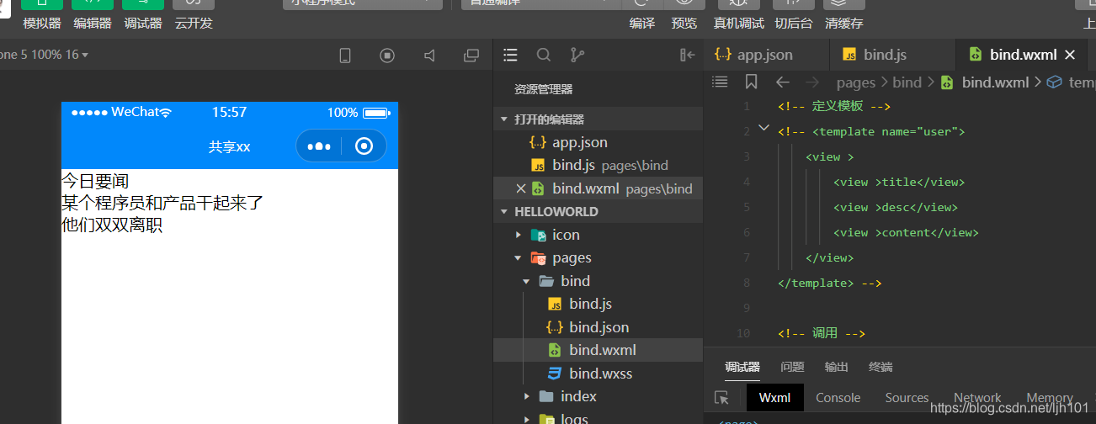This screenshot has height=424, width=1096.
Task: Open the search icon in editor sidebar
Action: coord(544,55)
